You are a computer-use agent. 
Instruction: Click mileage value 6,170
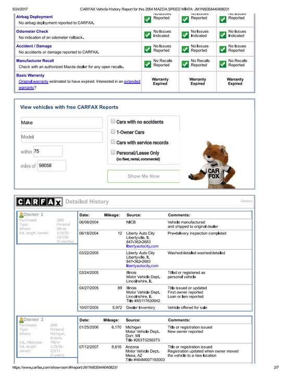coord(117,327)
